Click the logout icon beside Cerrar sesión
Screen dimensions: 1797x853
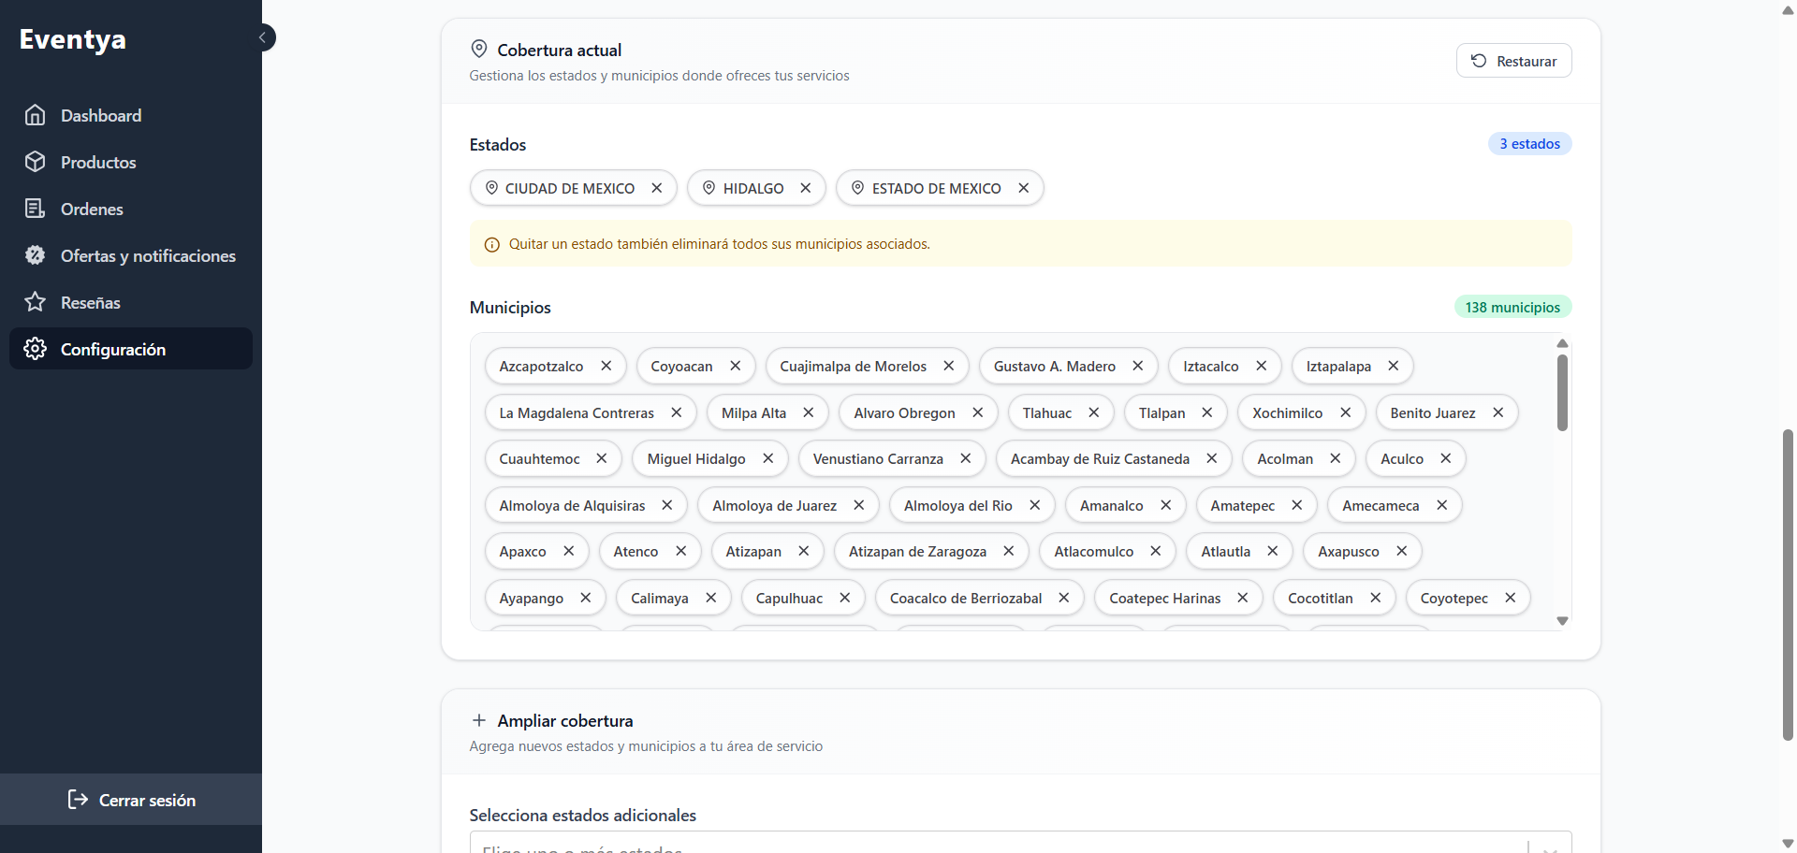[x=78, y=800]
